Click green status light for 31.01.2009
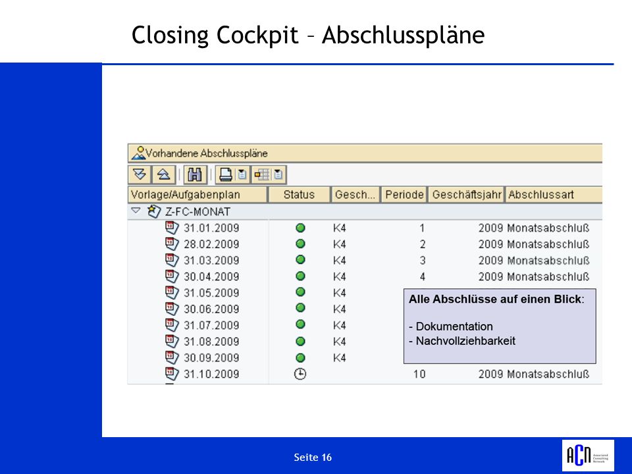Viewport: 632px width, 474px height. [300, 228]
